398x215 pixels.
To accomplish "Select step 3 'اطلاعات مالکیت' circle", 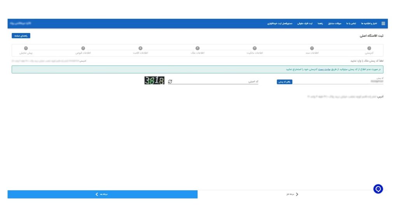I will [255, 48].
